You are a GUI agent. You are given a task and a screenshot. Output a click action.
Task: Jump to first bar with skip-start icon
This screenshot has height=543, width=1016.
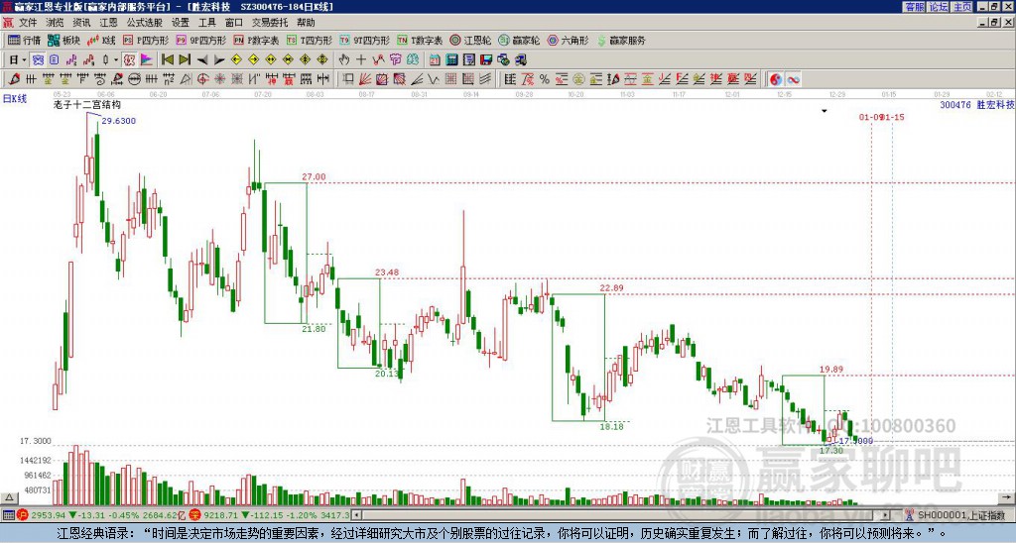tap(167, 59)
